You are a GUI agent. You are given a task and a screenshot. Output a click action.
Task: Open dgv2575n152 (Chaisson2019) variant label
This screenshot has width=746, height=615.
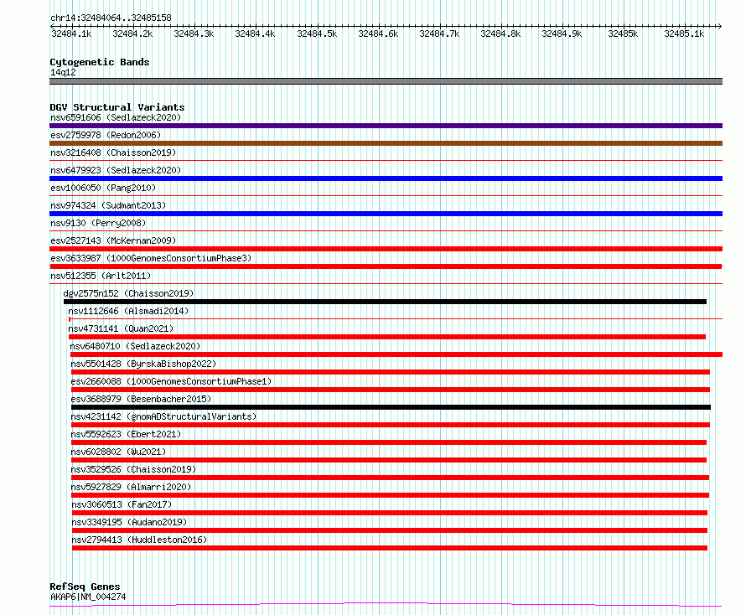pyautogui.click(x=128, y=293)
